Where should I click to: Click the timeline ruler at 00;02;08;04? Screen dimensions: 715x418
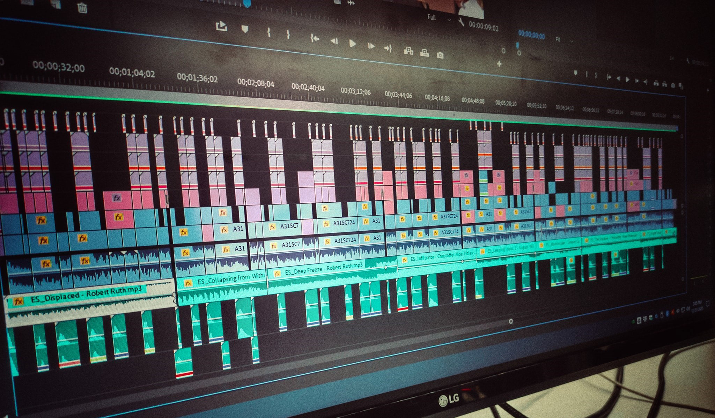[256, 83]
